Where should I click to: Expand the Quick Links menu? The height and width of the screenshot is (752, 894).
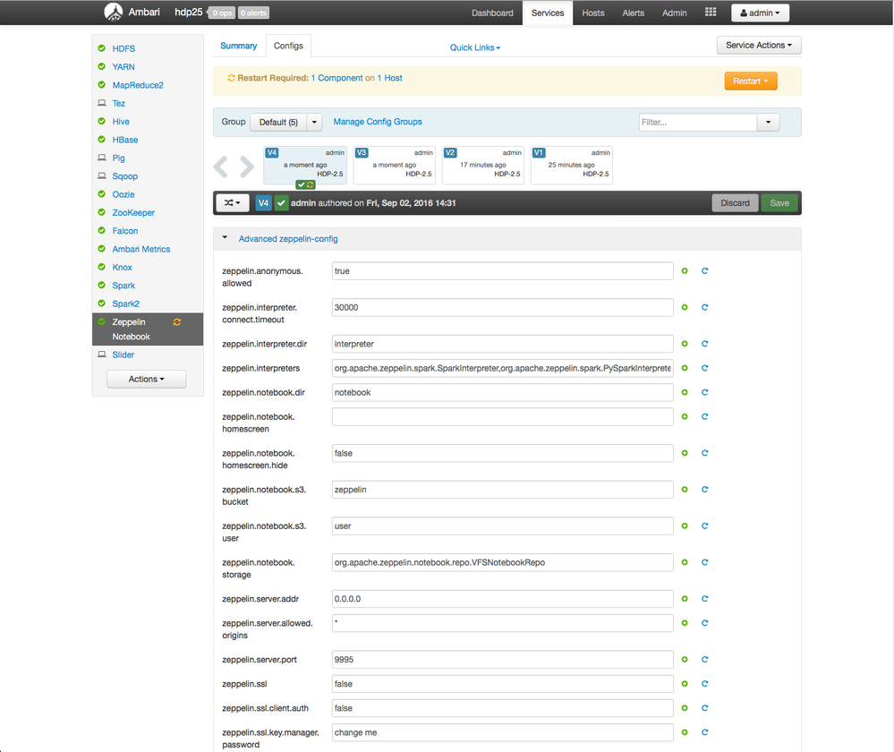(475, 47)
